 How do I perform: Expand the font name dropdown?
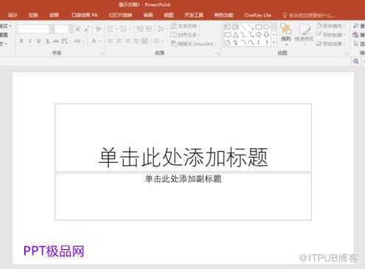(x=51, y=29)
